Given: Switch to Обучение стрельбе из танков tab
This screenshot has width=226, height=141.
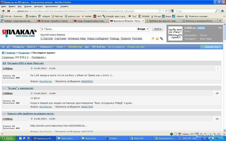Looking at the screenshot, I should coord(54,21).
